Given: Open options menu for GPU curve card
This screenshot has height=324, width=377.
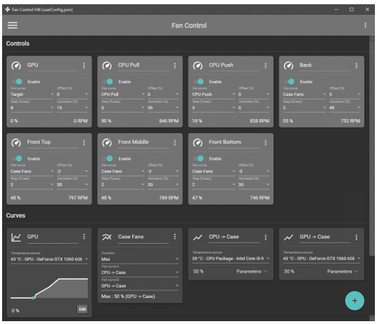Looking at the screenshot, I should [84, 237].
